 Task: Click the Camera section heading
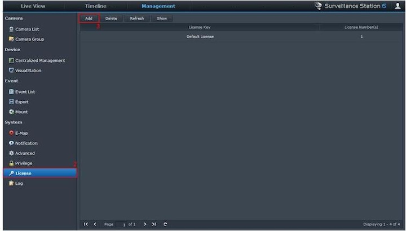coord(14,19)
